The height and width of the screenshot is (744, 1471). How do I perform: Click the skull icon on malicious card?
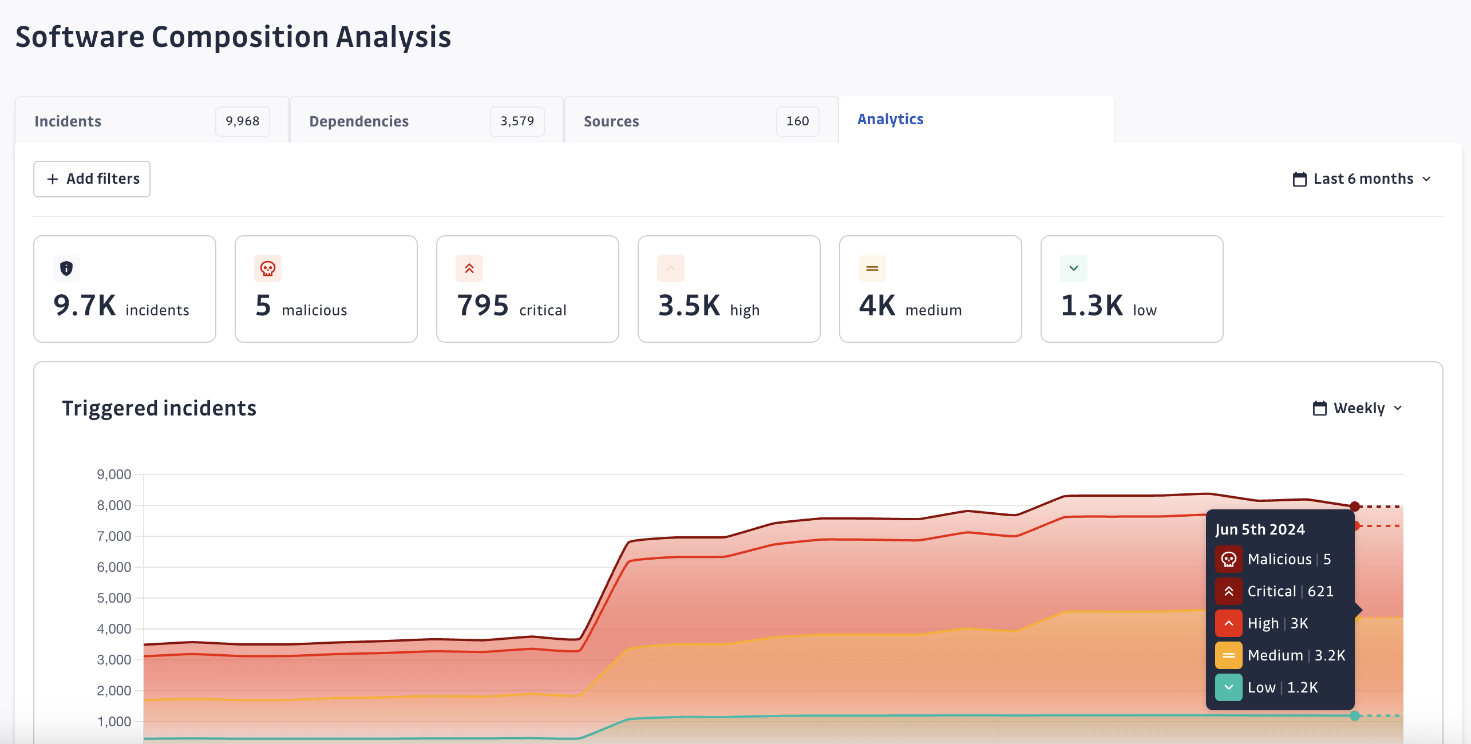[268, 268]
